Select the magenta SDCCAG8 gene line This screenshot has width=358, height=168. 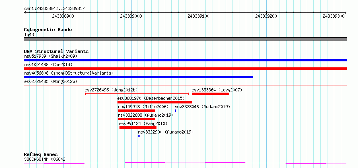(x=185, y=163)
